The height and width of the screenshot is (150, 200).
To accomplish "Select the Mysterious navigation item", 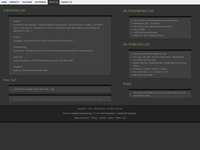I will tap(40, 2).
